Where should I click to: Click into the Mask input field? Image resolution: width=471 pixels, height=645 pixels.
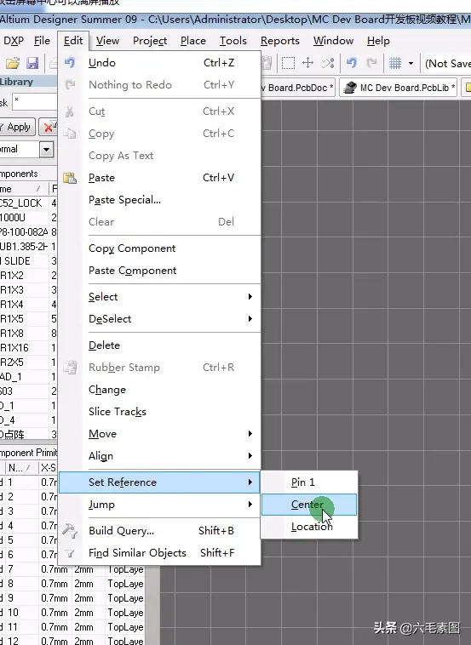click(x=35, y=101)
